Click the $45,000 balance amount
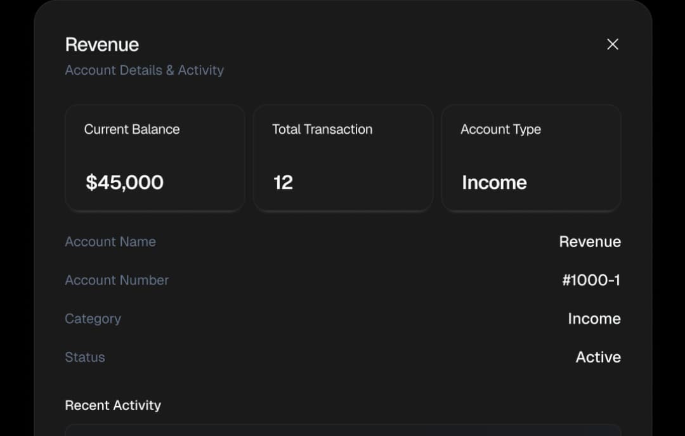 (125, 183)
